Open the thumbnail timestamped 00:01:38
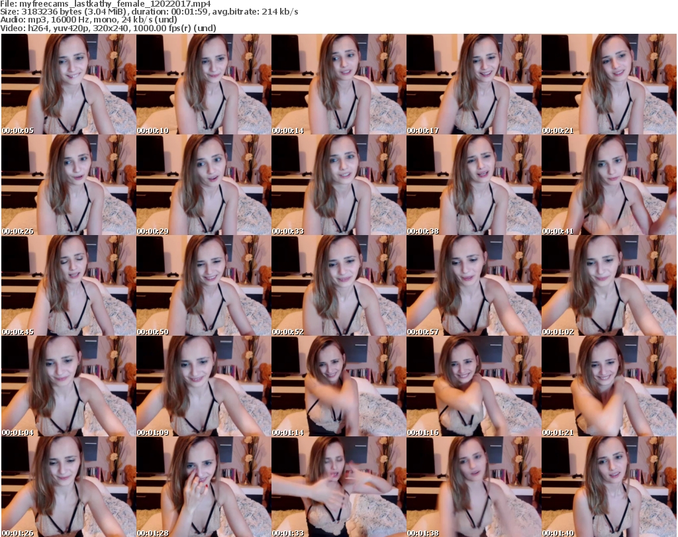 tap(473, 487)
